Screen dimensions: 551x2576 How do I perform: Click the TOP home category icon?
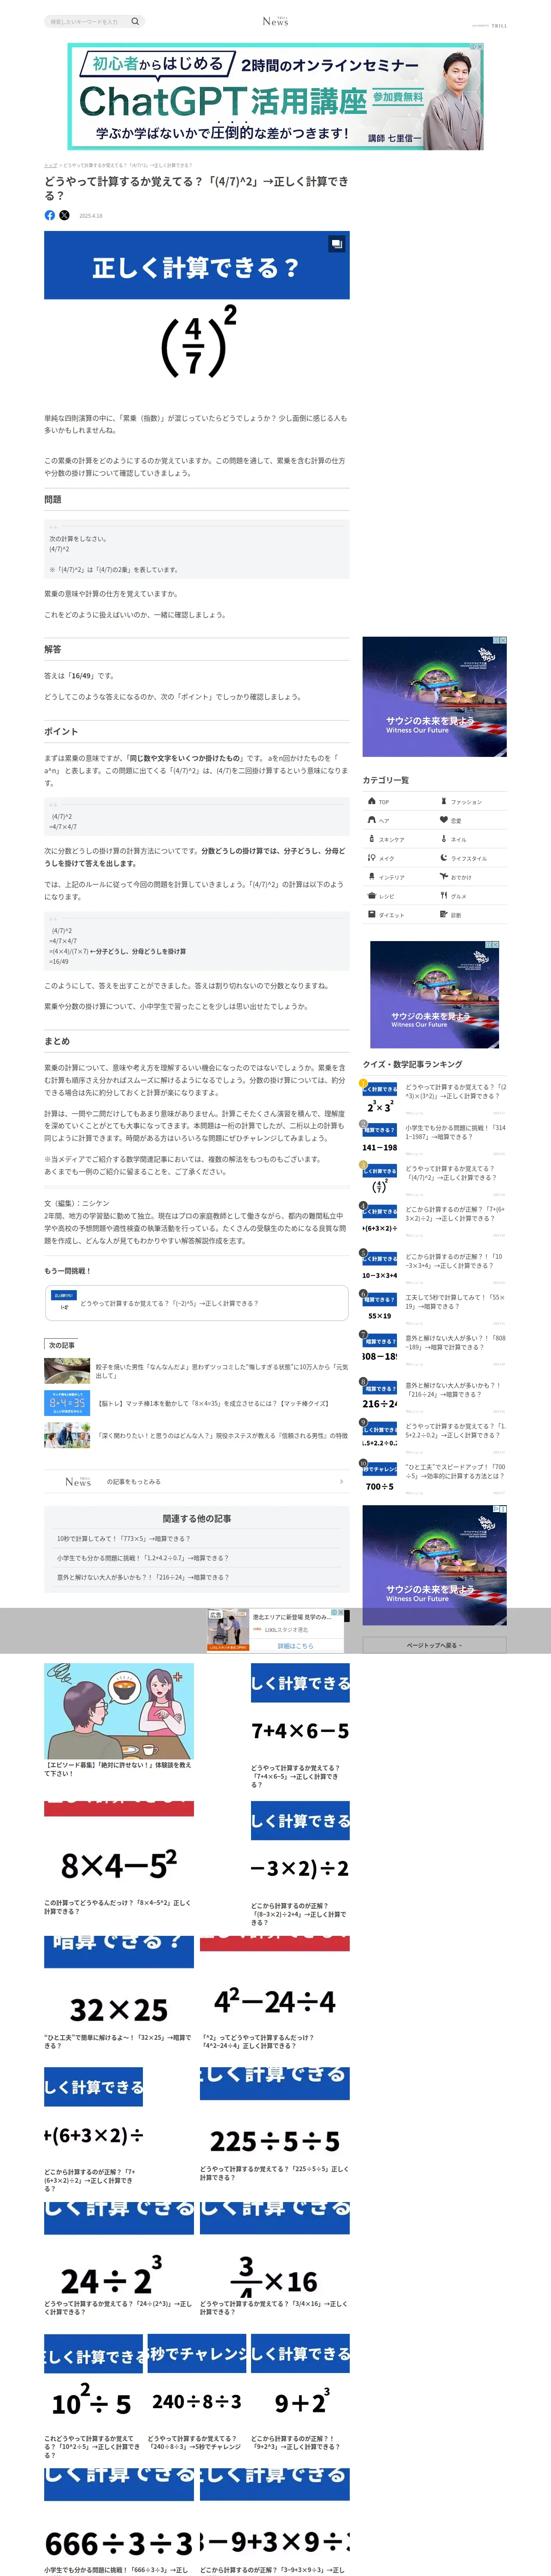click(372, 801)
